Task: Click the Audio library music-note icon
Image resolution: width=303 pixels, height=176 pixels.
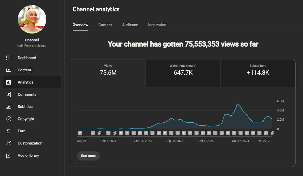Action: (x=9, y=155)
